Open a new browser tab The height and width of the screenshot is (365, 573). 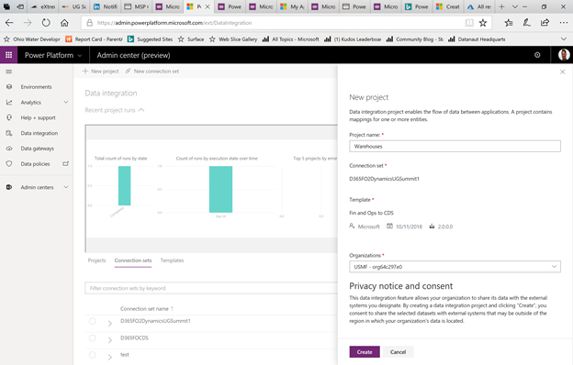point(501,6)
